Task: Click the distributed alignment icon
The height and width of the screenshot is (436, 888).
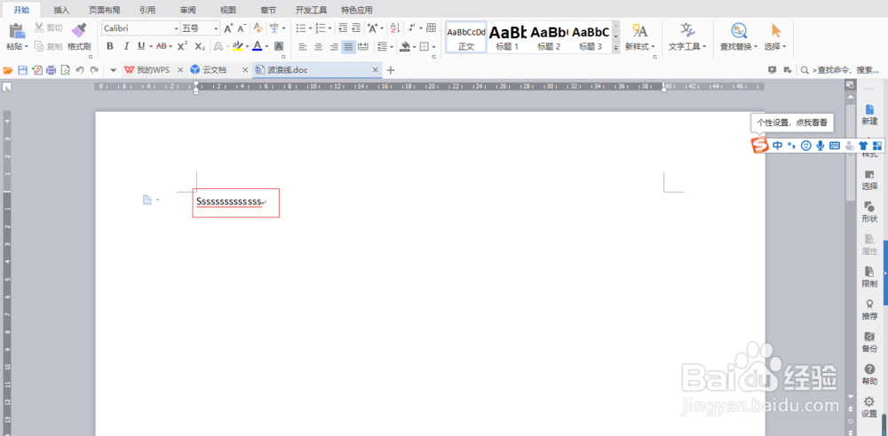Action: (x=363, y=46)
